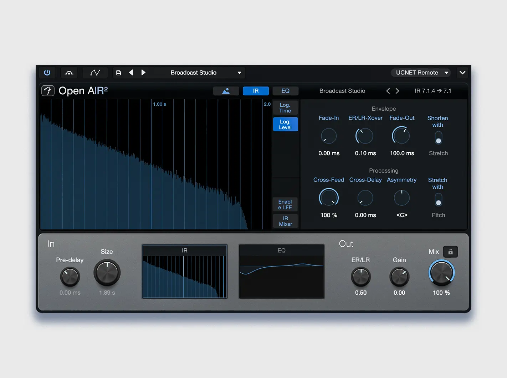Click the Mix lock icon

(x=450, y=252)
